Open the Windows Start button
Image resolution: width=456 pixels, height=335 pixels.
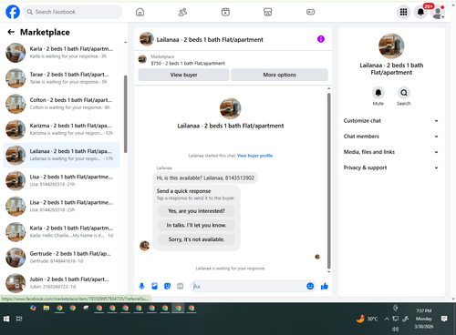click(6, 319)
